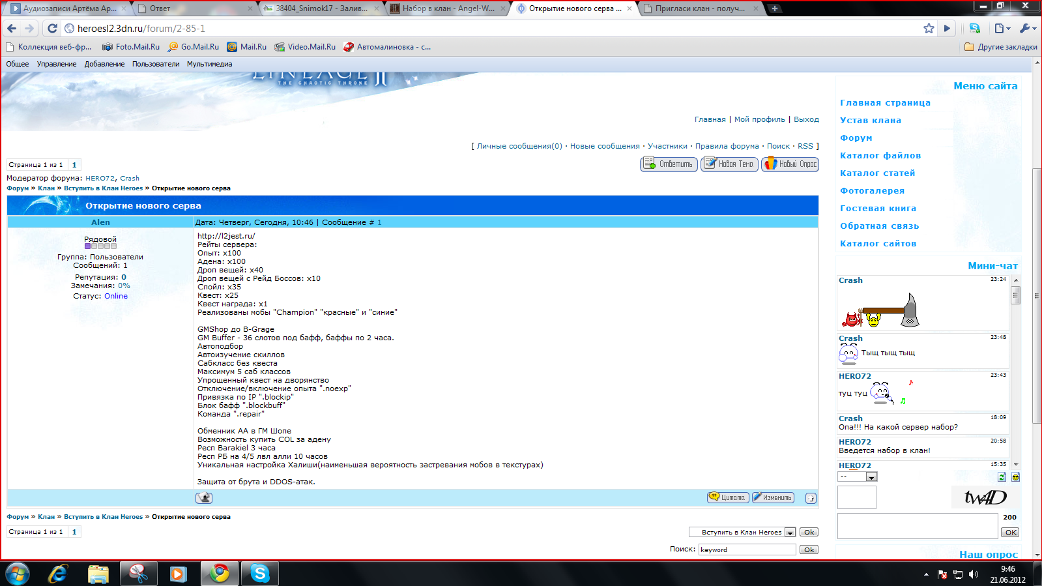Click the user profile icon under post
1042x586 pixels.
tap(204, 498)
